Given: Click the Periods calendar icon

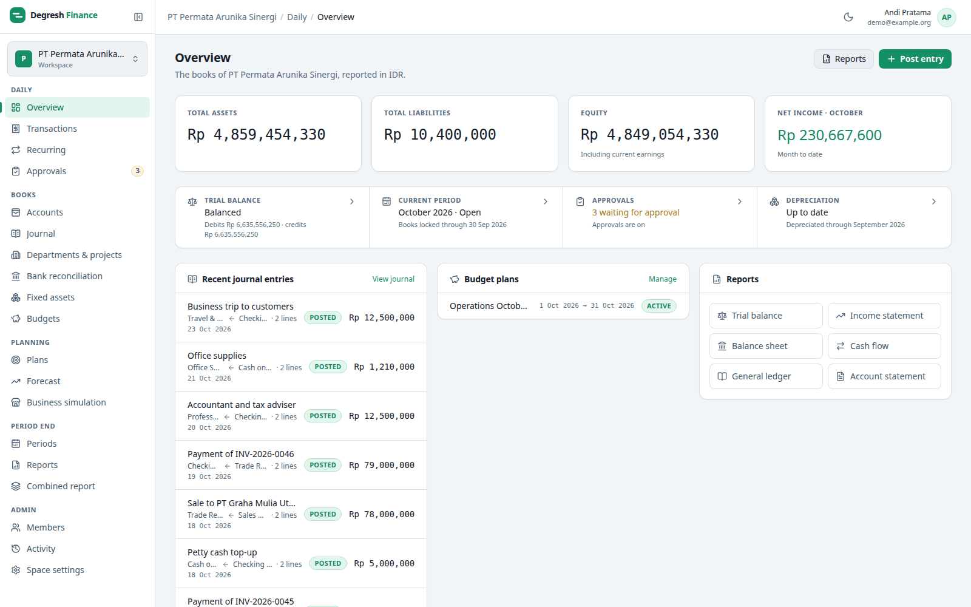Looking at the screenshot, I should tap(16, 444).
